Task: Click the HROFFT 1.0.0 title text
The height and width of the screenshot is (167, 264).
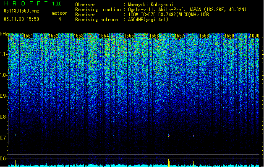Action: [33, 3]
